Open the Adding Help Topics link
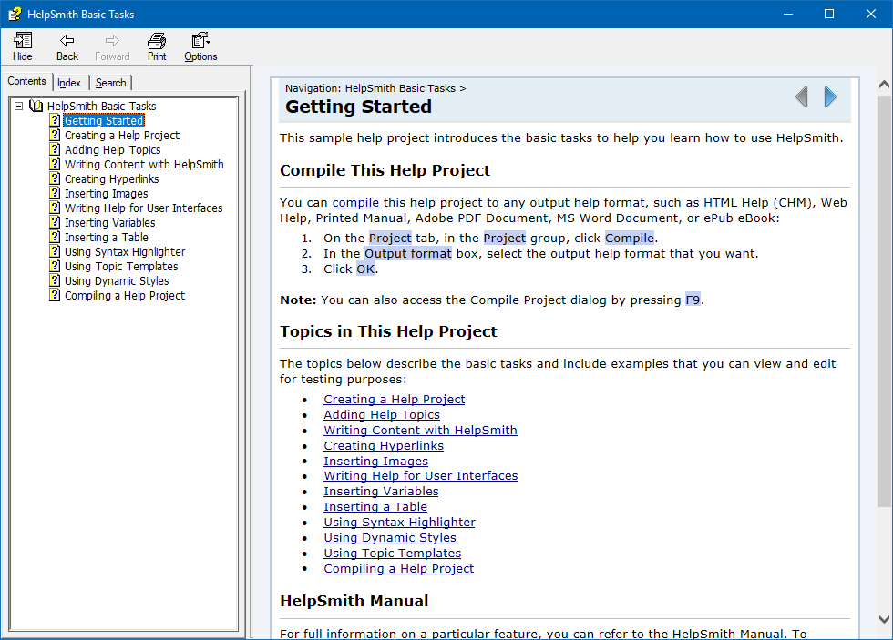The image size is (893, 640). [x=382, y=415]
